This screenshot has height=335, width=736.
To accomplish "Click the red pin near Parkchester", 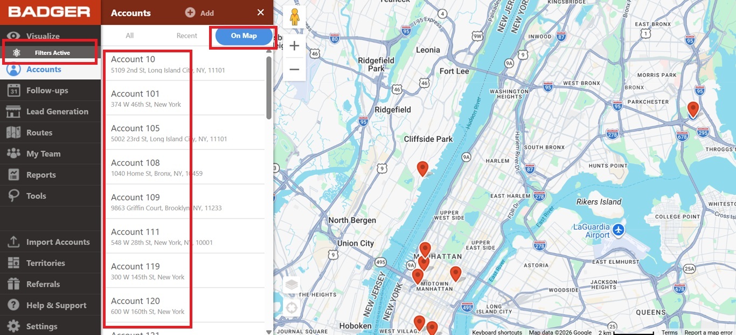I will click(x=693, y=110).
